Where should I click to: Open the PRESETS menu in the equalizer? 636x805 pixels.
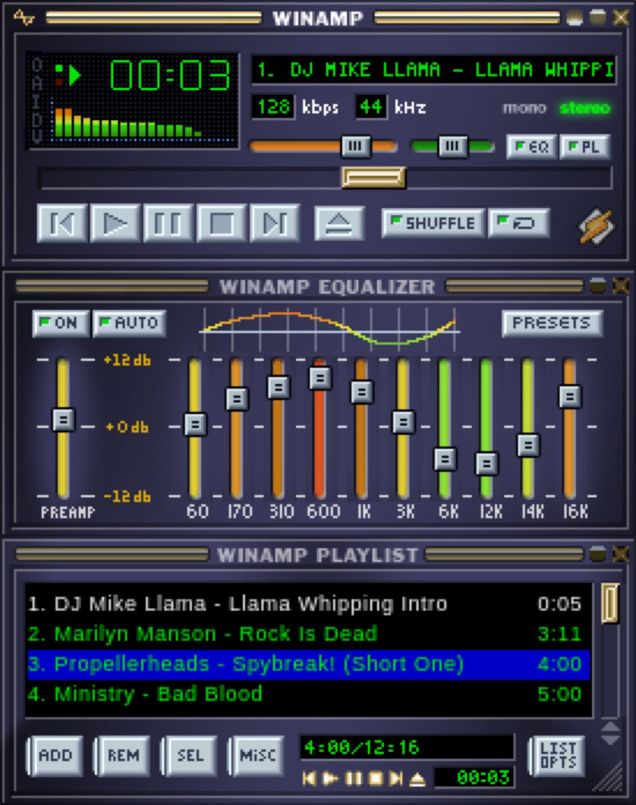(552, 323)
